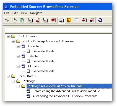The height and width of the screenshot is (106, 117).
Task: Click the empty locator field above the tree
Action: click(x=58, y=30)
